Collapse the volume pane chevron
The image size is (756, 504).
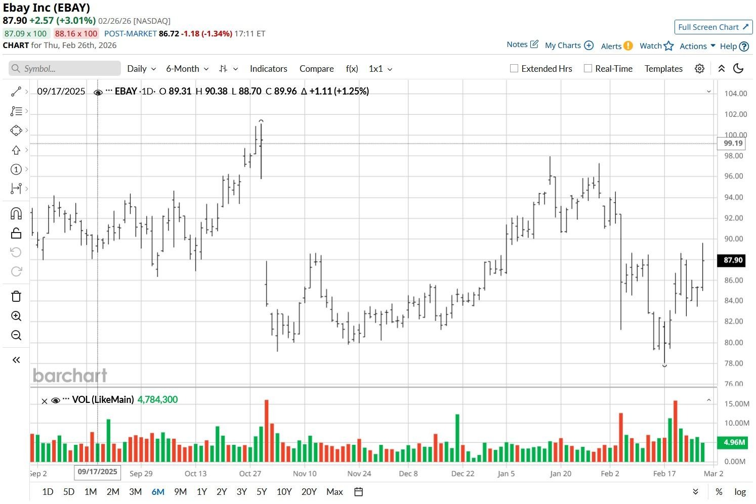[x=709, y=400]
